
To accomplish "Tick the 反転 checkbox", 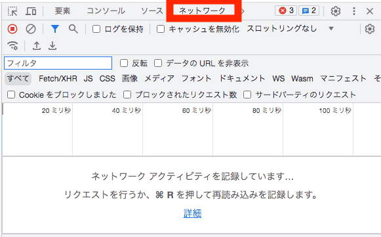I will [x=124, y=63].
